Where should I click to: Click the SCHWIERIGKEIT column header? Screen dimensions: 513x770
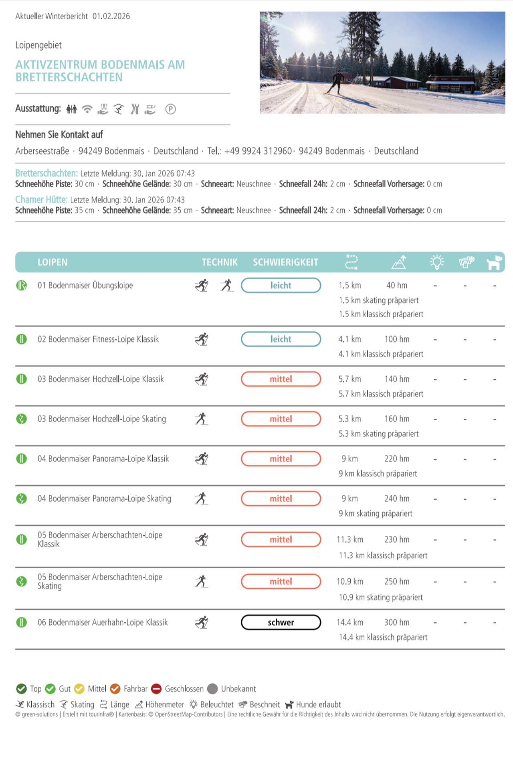[x=285, y=262]
